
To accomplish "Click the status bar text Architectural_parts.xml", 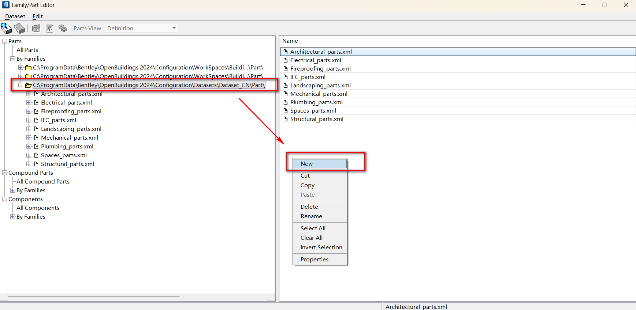I will [416, 307].
